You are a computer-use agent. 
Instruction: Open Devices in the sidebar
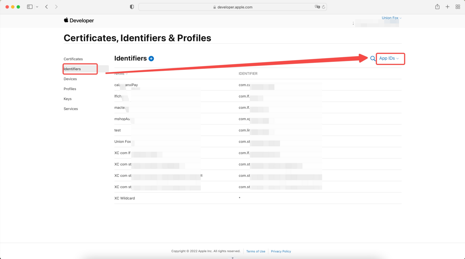click(70, 79)
